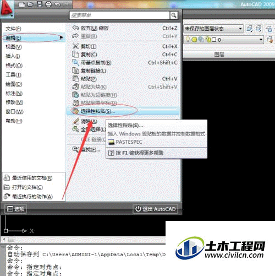Click the Plot printer icon in quick access toolbar
Image resolution: width=275 pixels, height=276 pixels.
tap(48, 4)
